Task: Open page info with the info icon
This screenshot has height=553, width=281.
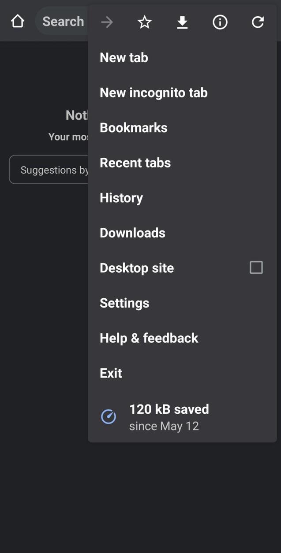Action: (x=220, y=22)
